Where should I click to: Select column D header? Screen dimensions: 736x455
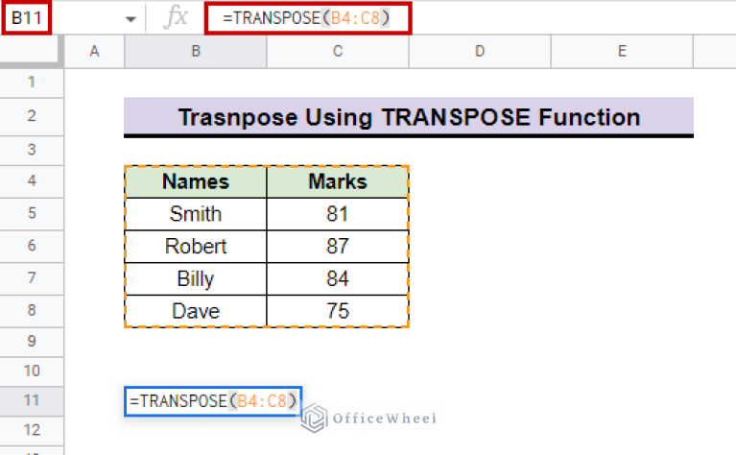coord(480,51)
